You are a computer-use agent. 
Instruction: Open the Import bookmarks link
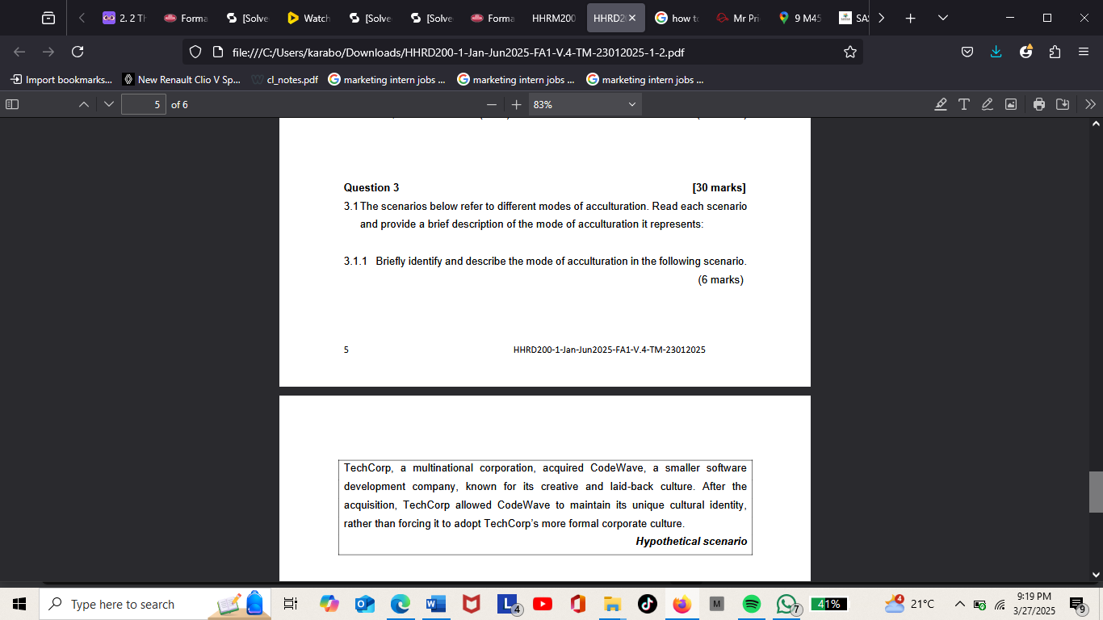pyautogui.click(x=61, y=80)
